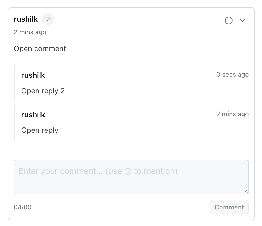Click the 2 mins ago timestamp link
262x226 pixels.
30,32
